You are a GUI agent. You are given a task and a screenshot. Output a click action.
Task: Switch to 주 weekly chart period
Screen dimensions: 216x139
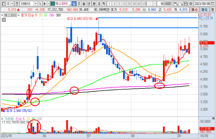[79, 3]
